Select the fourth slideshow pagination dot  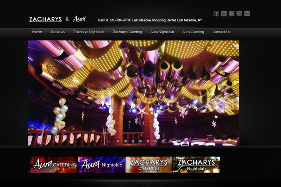(x=140, y=141)
